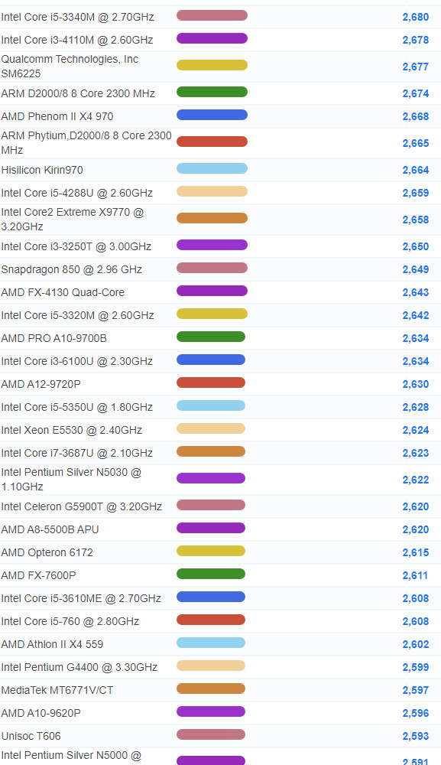Open the AMD Athlon II X4 559 link
The height and width of the screenshot is (765, 441).
point(52,644)
